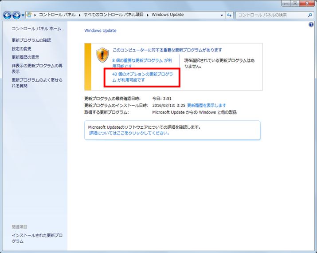Open インストールされた更新プログラム link
317x253 pixels.
click(x=37, y=238)
